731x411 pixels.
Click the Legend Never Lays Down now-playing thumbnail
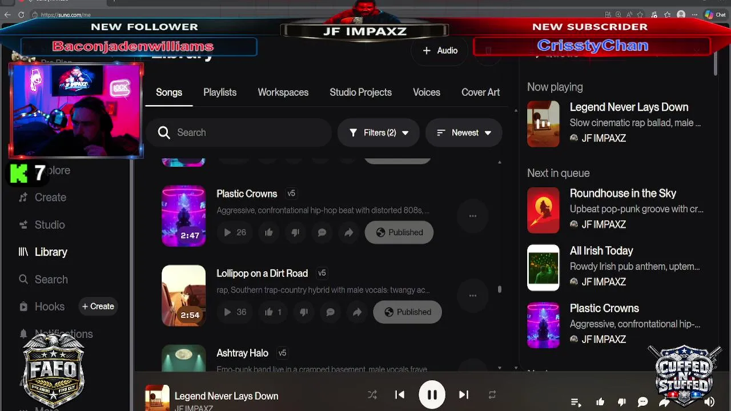(543, 124)
